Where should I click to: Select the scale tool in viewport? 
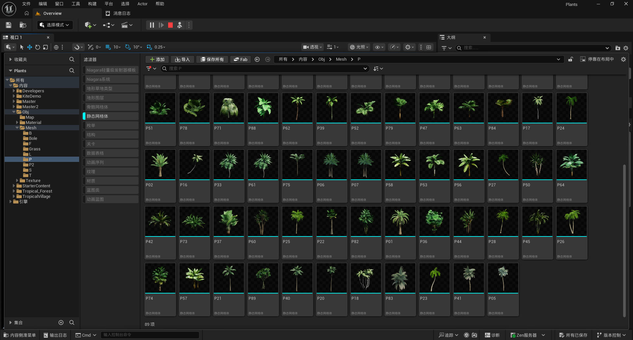[45, 47]
